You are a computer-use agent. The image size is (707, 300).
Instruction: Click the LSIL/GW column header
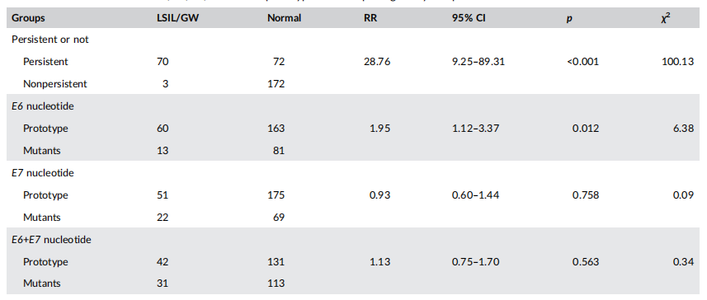177,18
